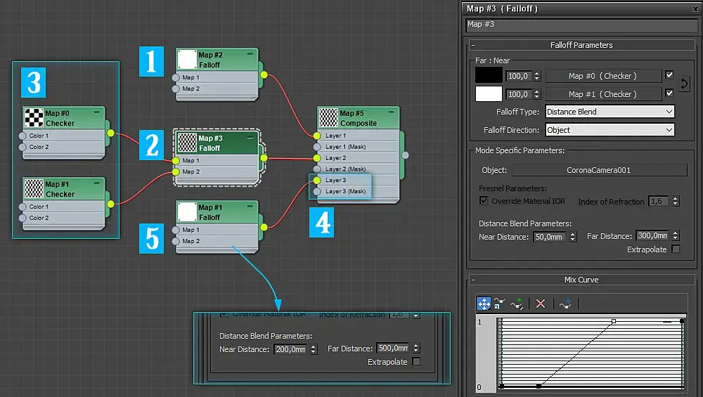Click Layer 2 (Mask) socket on Composite node
The width and height of the screenshot is (703, 397).
point(317,169)
